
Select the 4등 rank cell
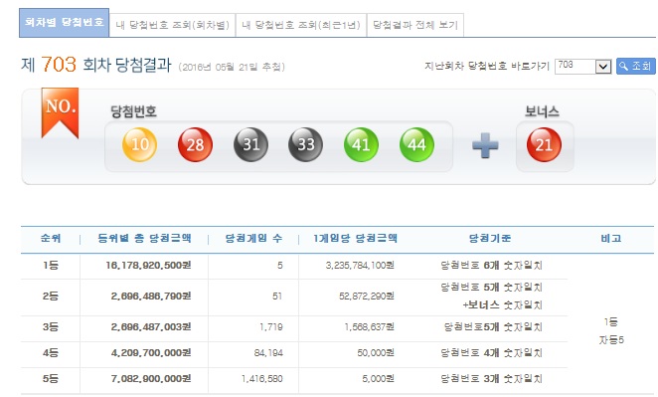tap(51, 353)
